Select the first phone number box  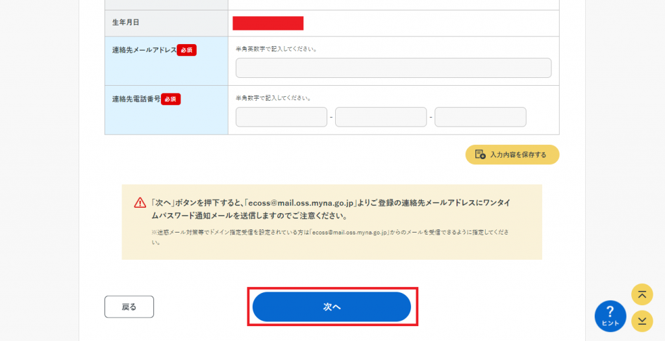tap(281, 117)
